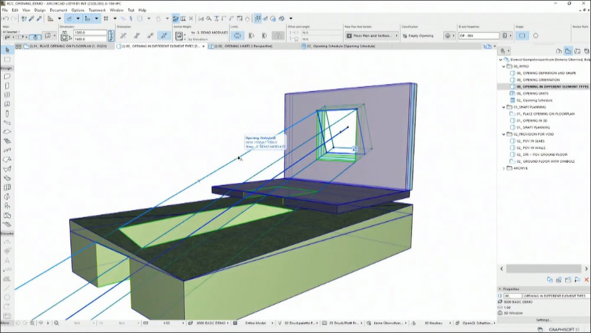The width and height of the screenshot is (591, 333).
Task: Open the File menu
Action: (5, 10)
